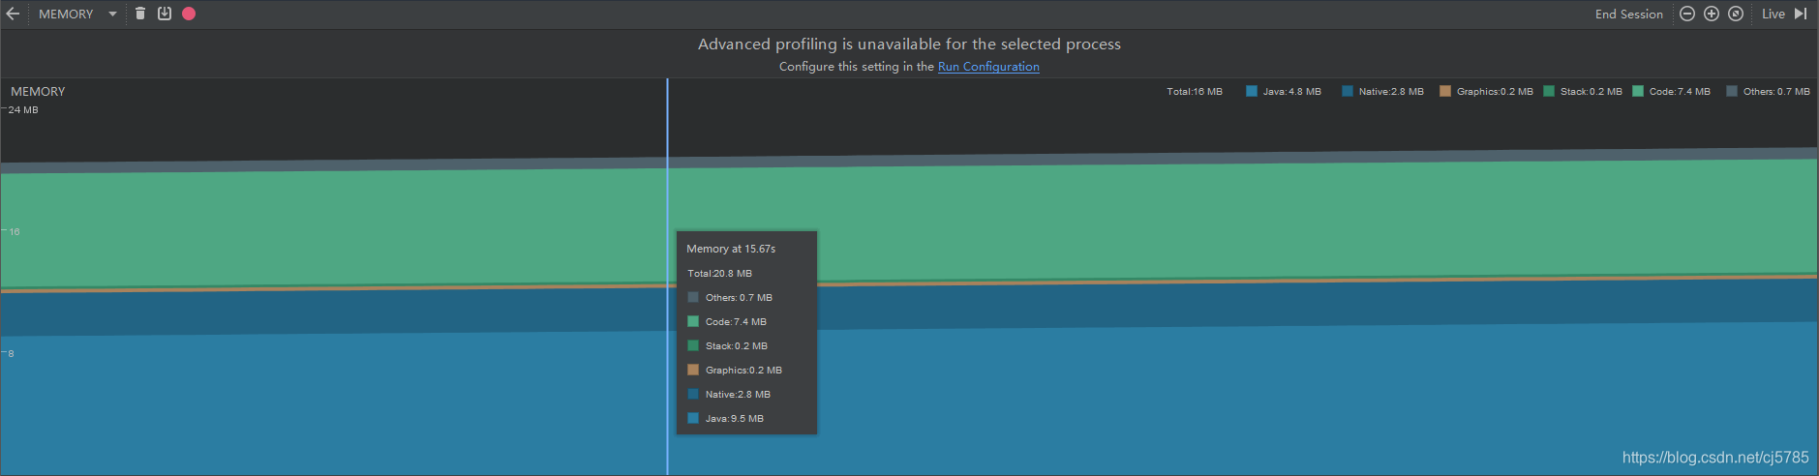The width and height of the screenshot is (1819, 476).
Task: Click the Live button
Action: tap(1774, 14)
